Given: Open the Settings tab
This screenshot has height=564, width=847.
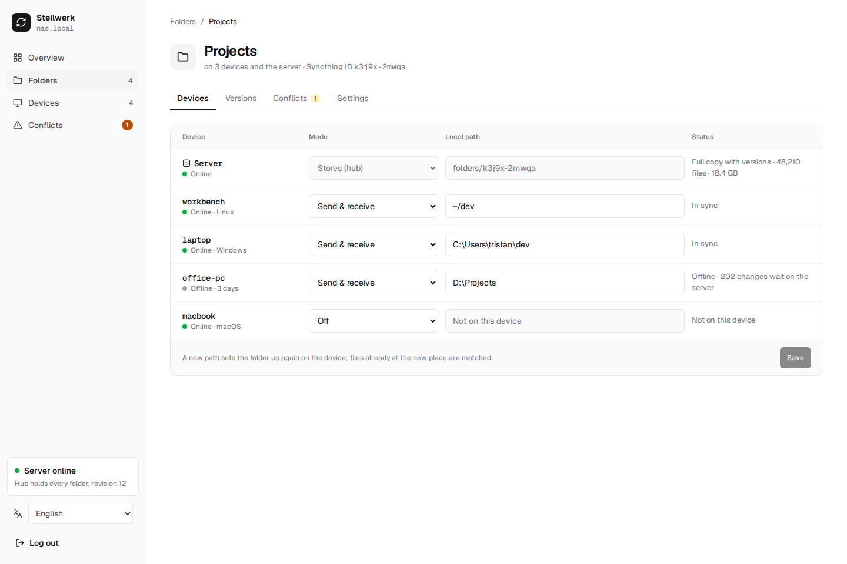Looking at the screenshot, I should pyautogui.click(x=353, y=98).
